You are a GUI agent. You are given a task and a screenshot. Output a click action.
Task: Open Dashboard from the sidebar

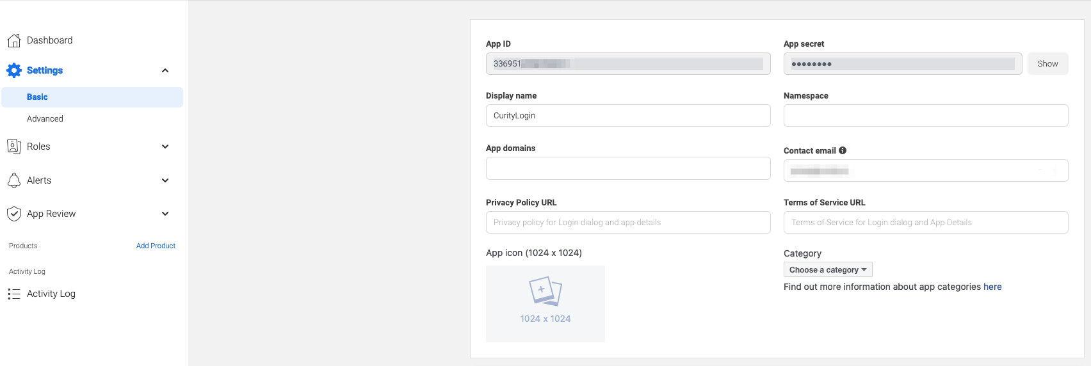[49, 40]
